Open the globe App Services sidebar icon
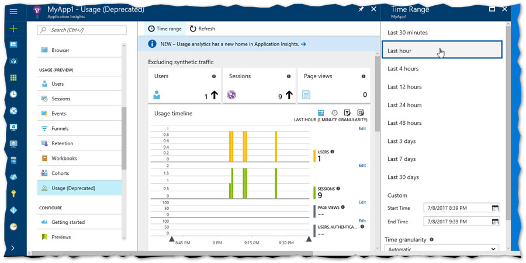The image size is (526, 263). [x=13, y=111]
